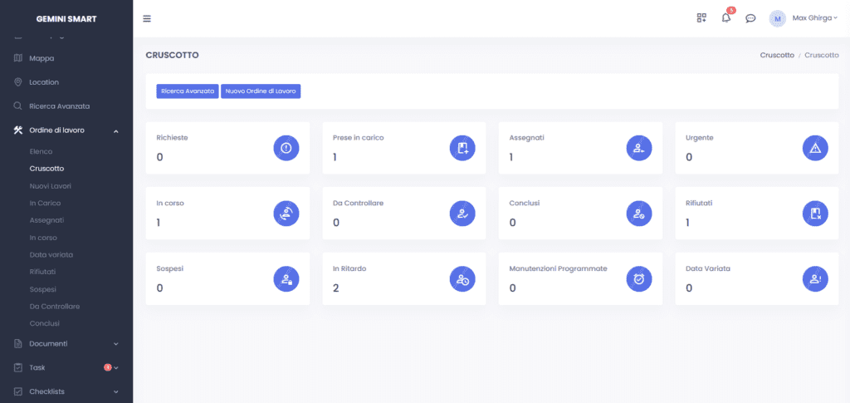Click the Da Controllare card icon

pyautogui.click(x=462, y=214)
